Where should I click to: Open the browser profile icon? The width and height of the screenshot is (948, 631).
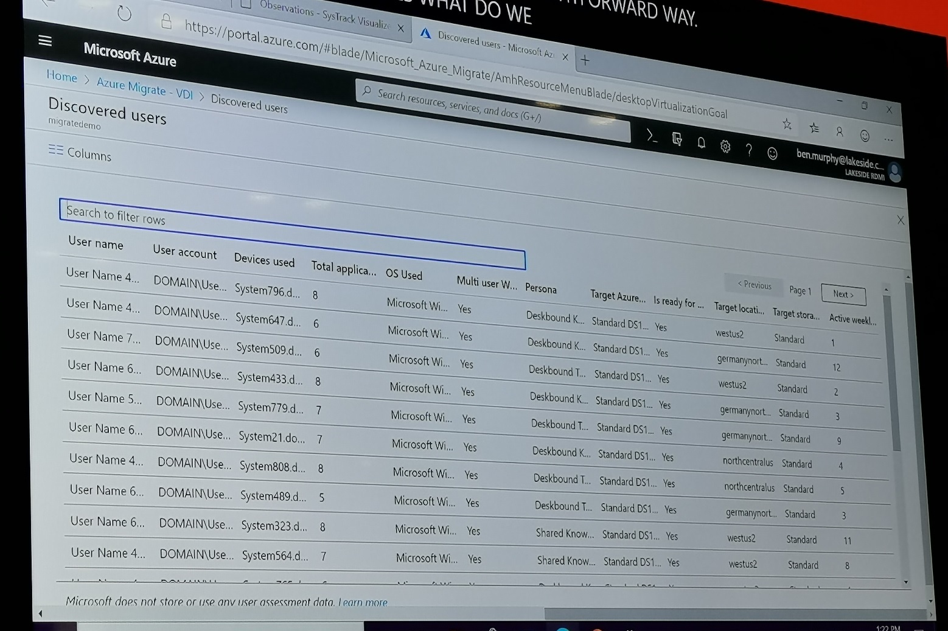(840, 131)
